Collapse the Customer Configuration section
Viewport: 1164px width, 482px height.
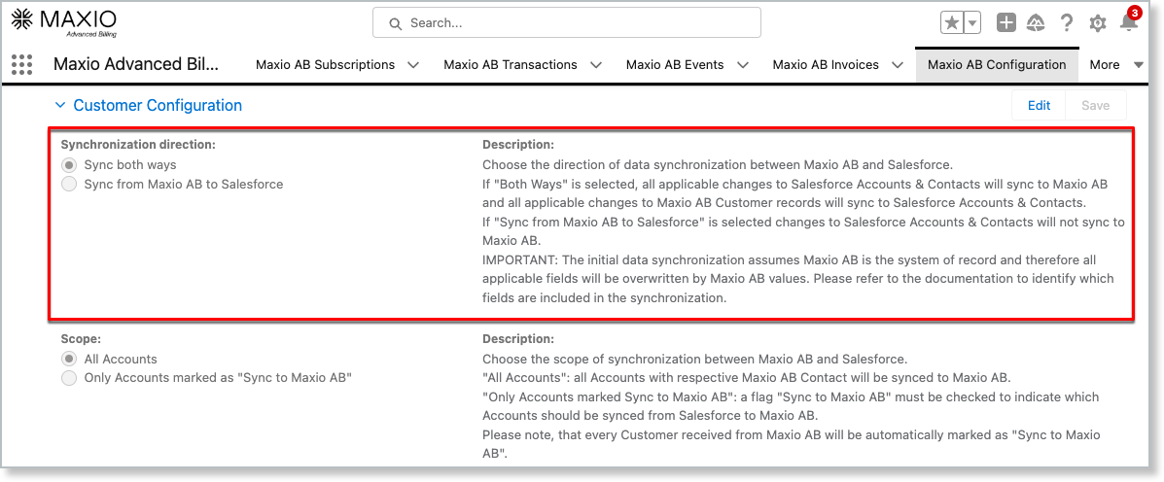tap(60, 105)
